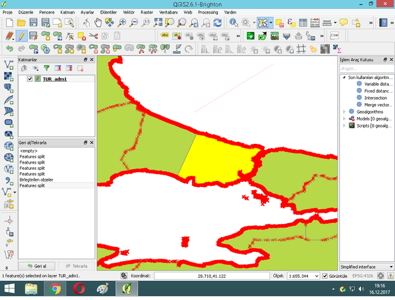Show more main toolbar items chevron
This screenshot has width=395, height=300.
pyautogui.click(x=371, y=23)
